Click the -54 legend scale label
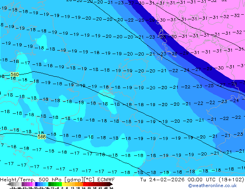 pos(12,188)
